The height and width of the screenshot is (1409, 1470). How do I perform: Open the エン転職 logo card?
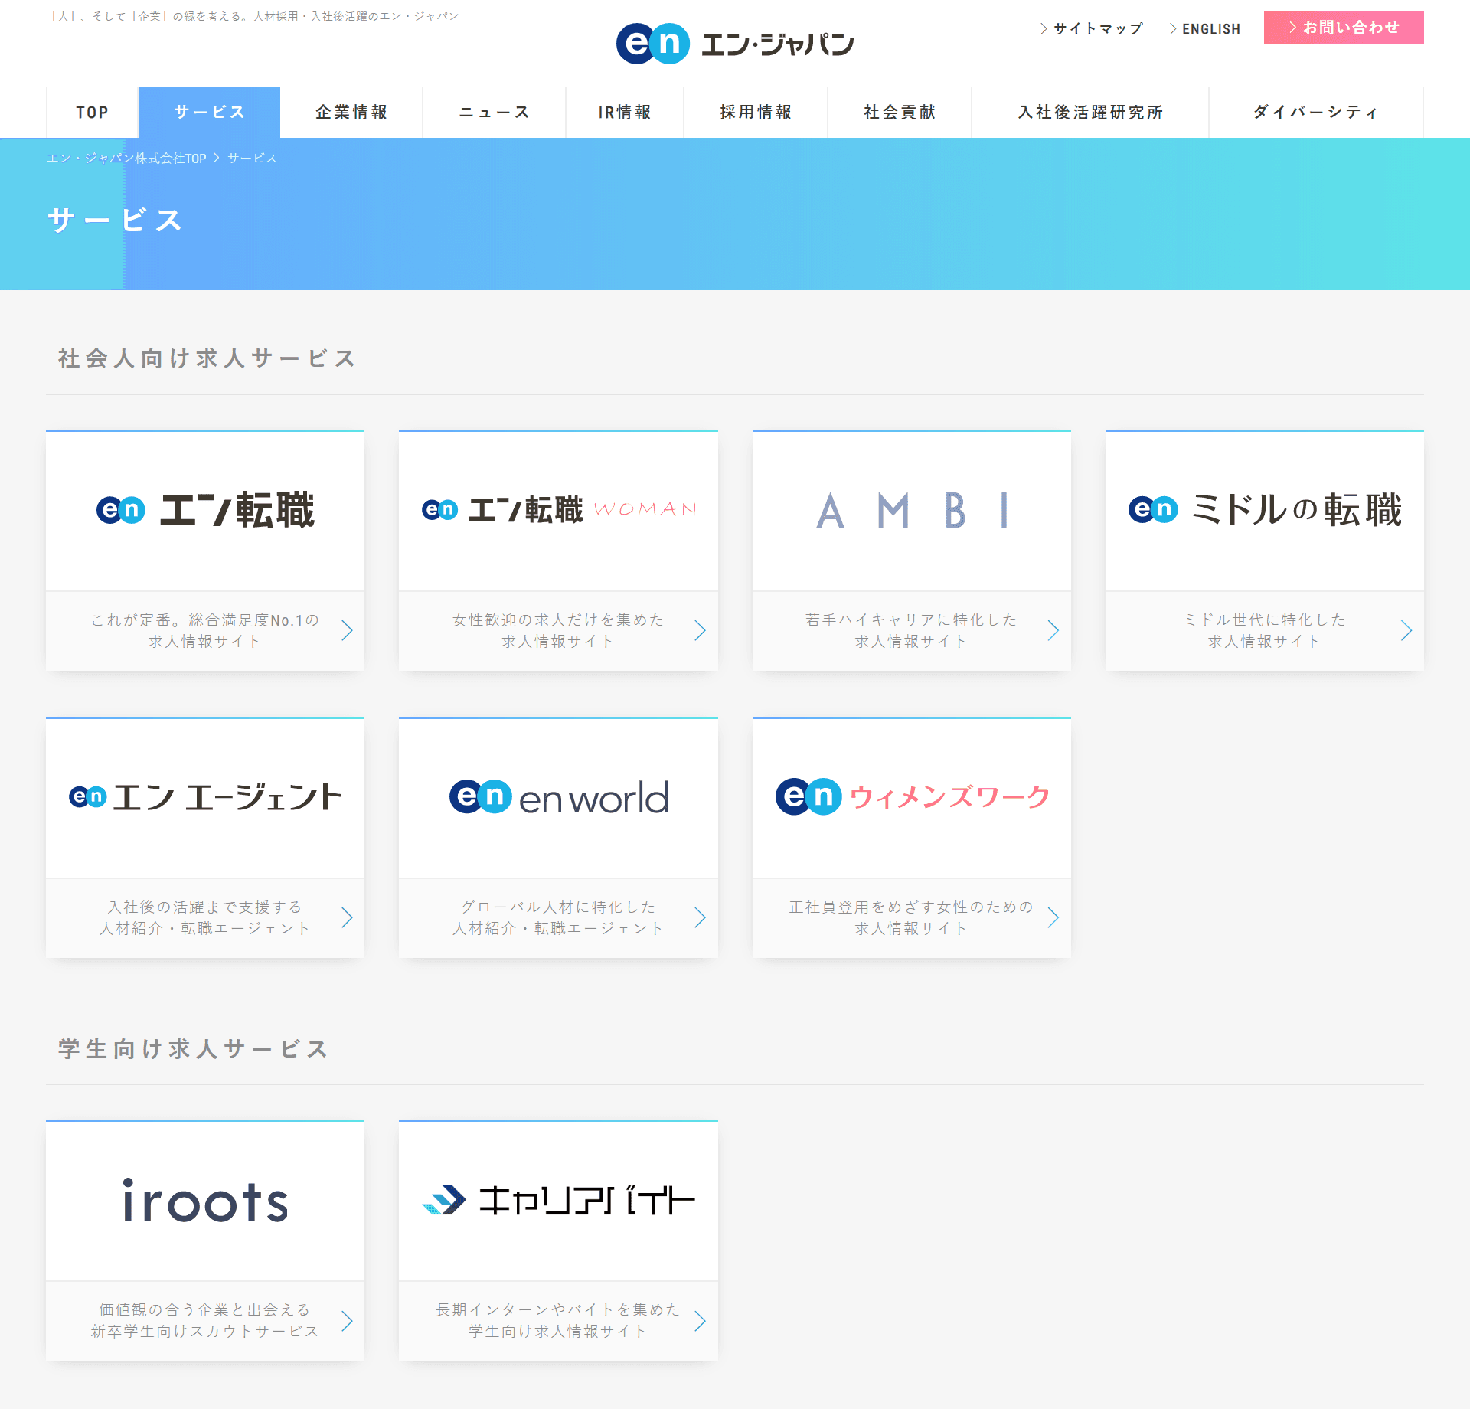[x=205, y=510]
